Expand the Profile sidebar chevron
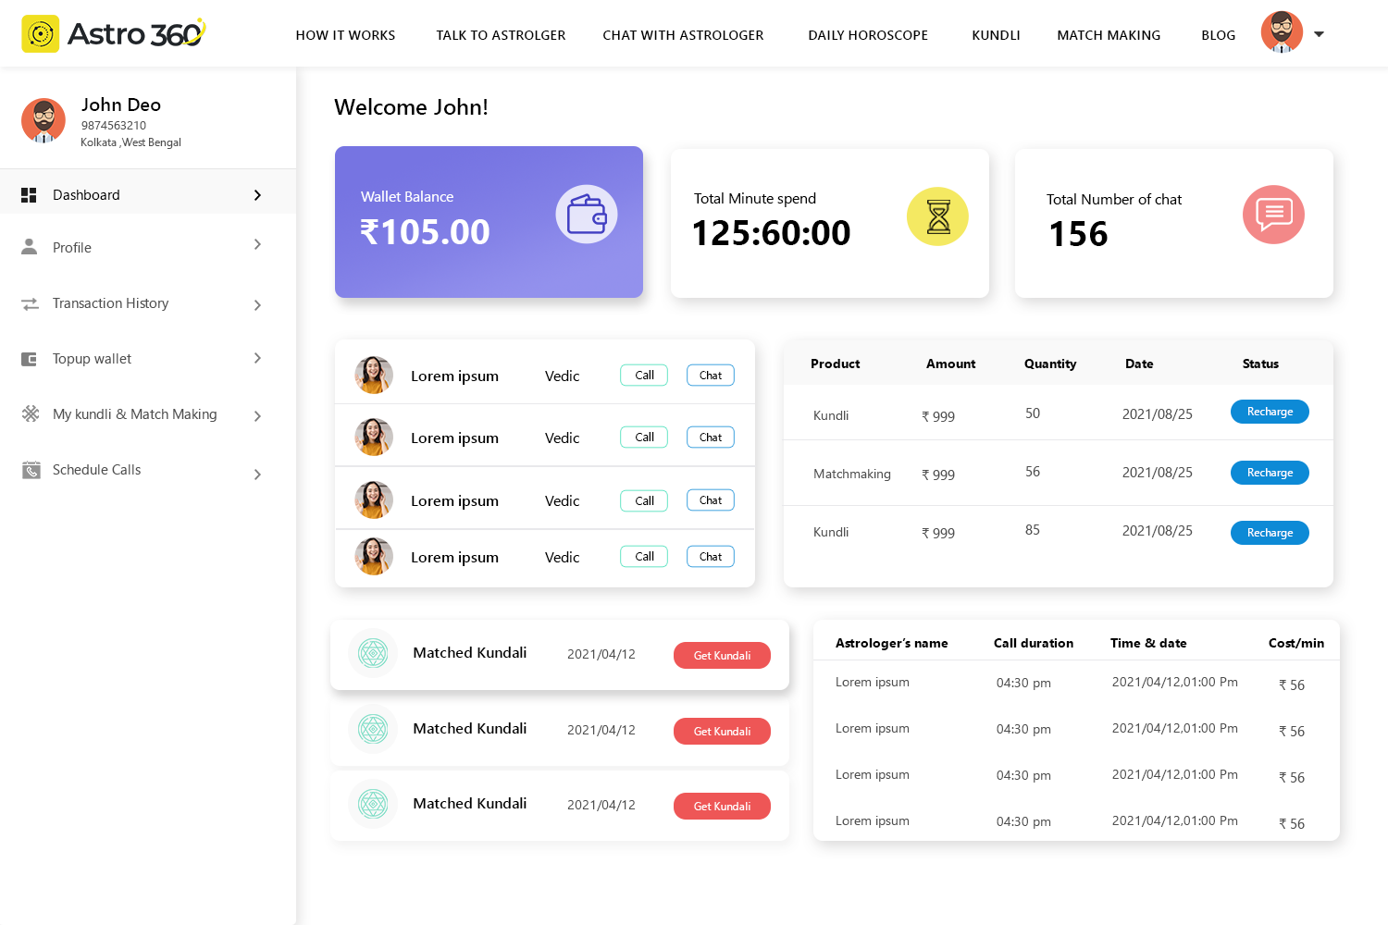 [x=257, y=245]
